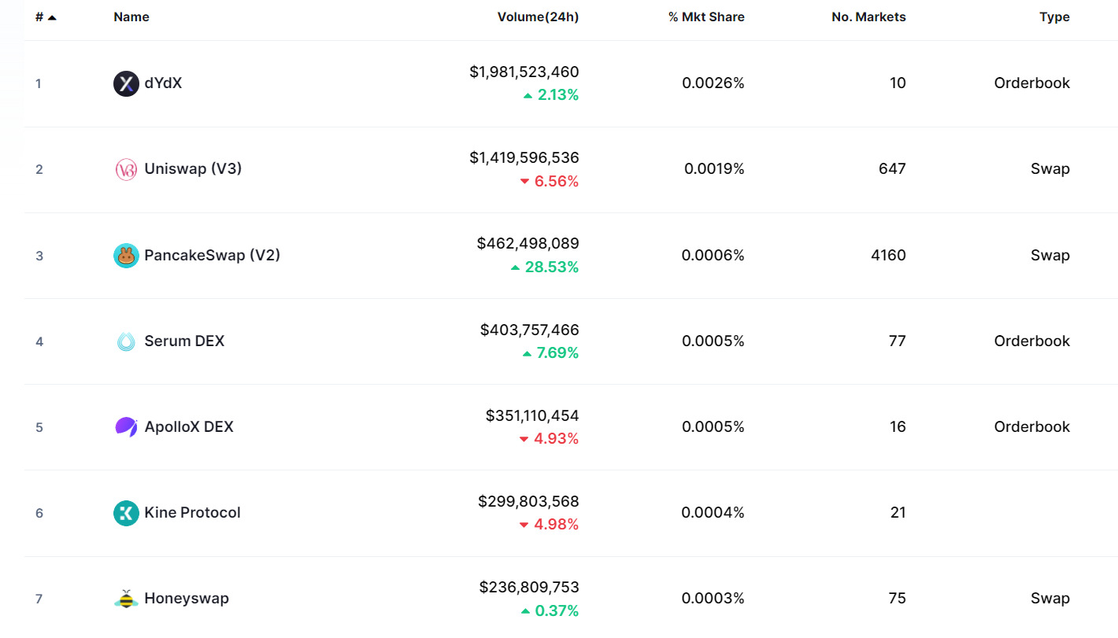Click the red 6.56% change for Uniswap
The image size is (1118, 638).
(x=557, y=182)
